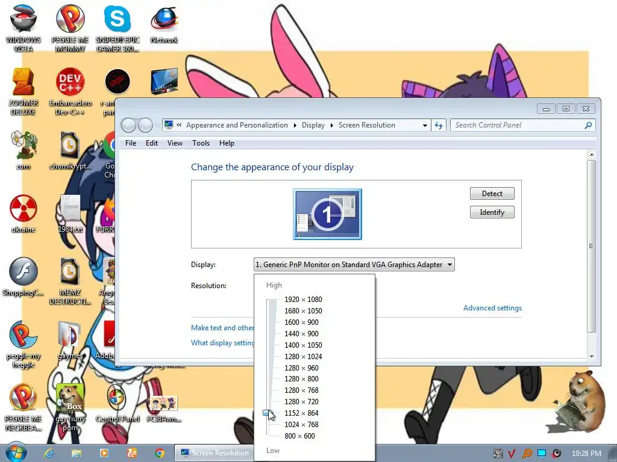Click the Make text and other link
The image size is (617, 462).
click(223, 328)
